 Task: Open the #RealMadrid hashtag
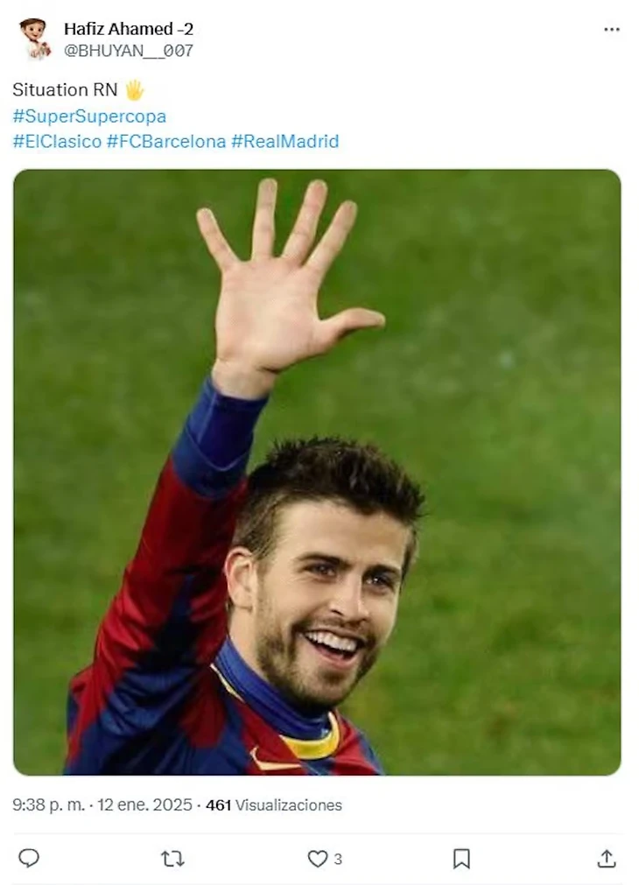click(285, 141)
